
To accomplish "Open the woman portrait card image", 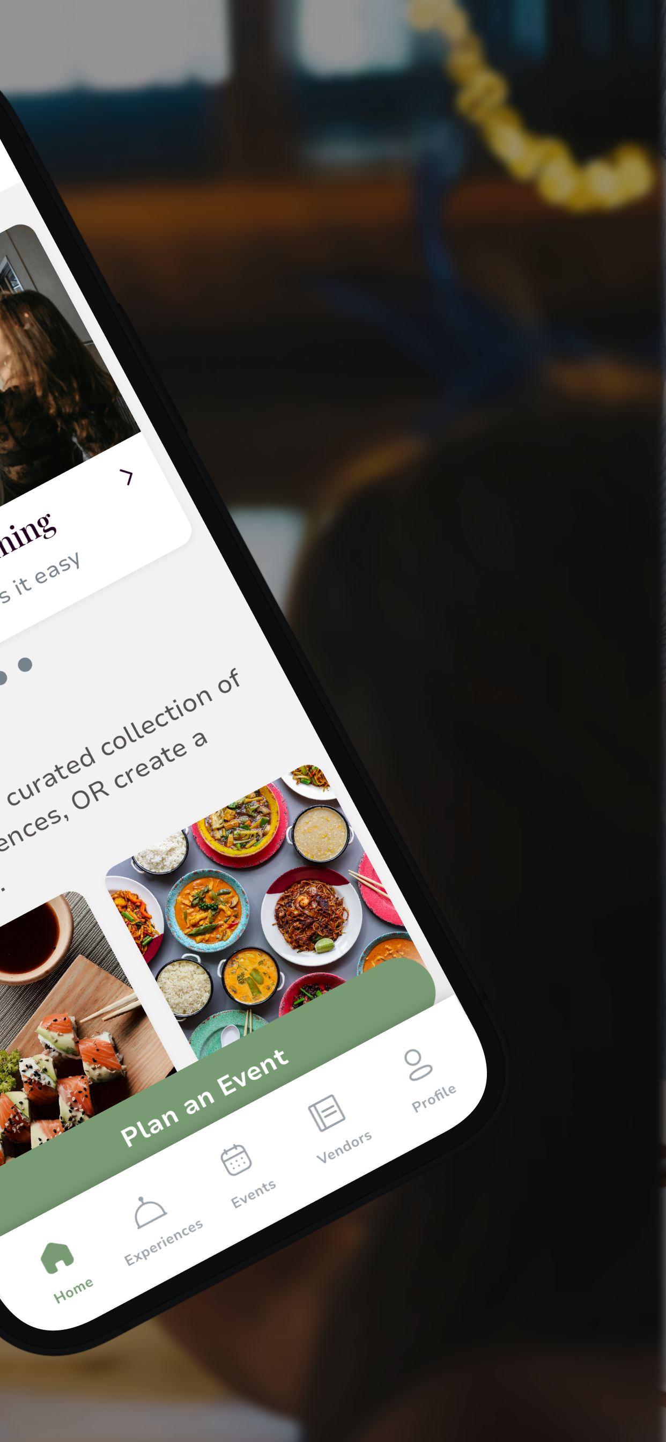I will coord(56,364).
